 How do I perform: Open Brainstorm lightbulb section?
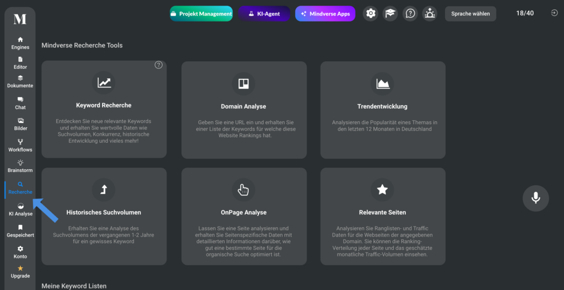(20, 167)
